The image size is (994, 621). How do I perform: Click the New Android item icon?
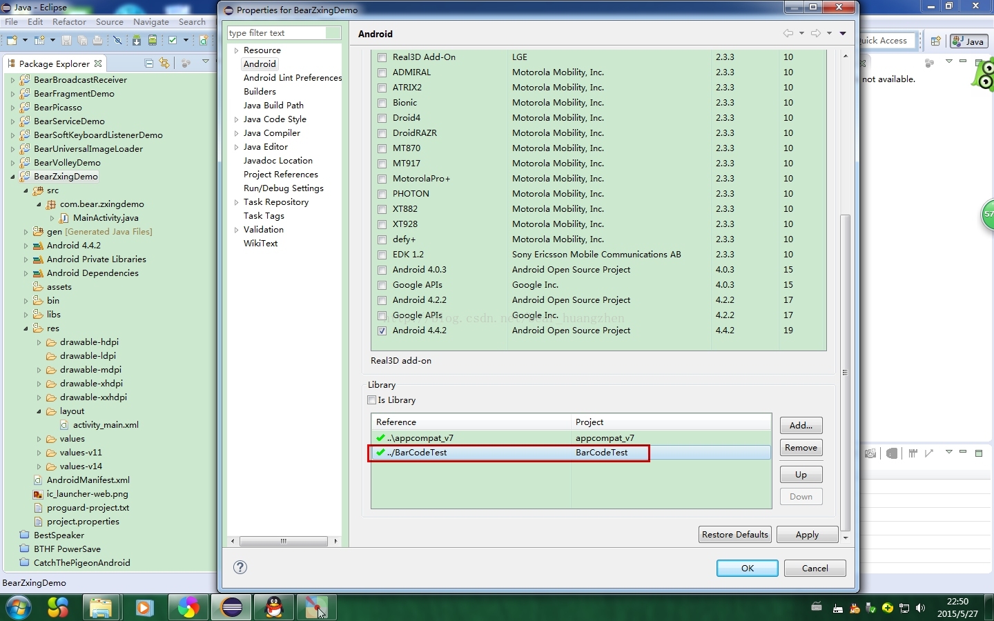point(204,41)
